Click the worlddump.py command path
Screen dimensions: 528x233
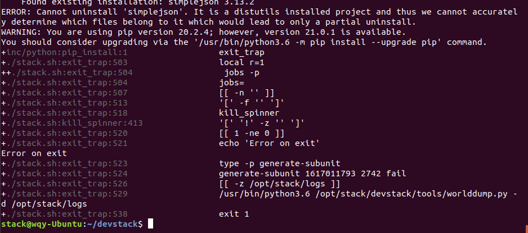pos(411,194)
